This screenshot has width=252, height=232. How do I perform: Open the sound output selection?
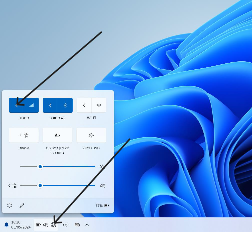(x=12, y=186)
